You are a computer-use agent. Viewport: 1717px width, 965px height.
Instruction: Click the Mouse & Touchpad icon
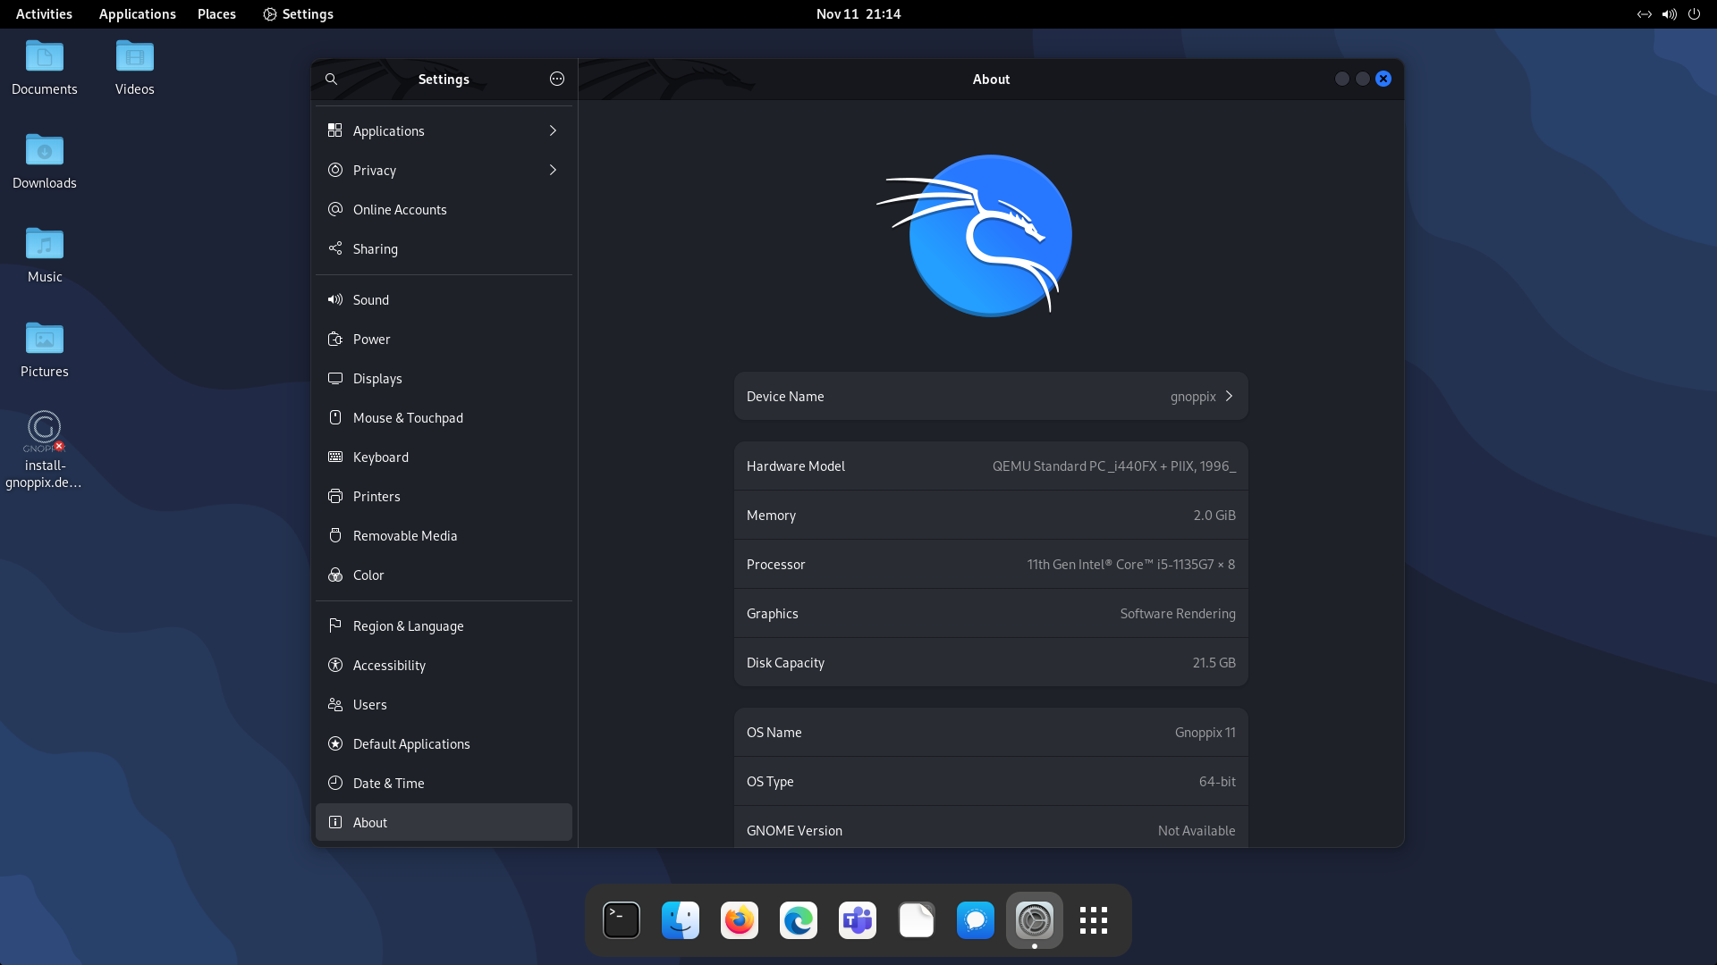pyautogui.click(x=335, y=417)
